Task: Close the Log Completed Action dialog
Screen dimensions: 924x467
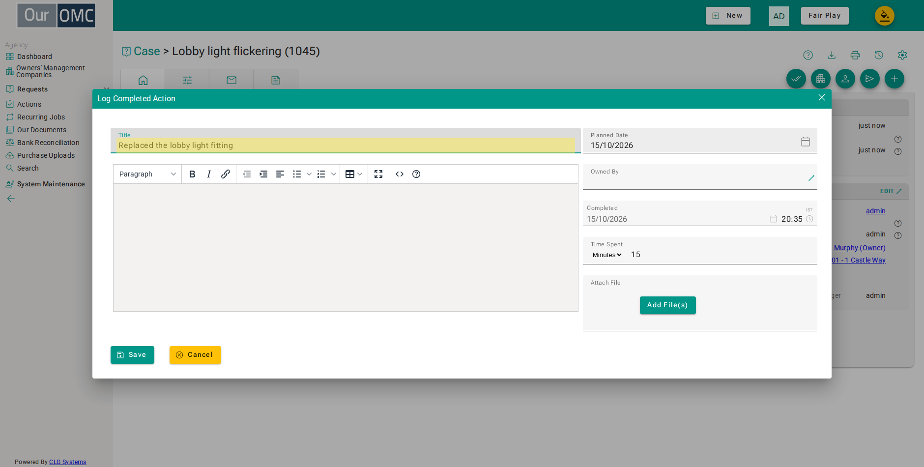Action: [x=822, y=97]
